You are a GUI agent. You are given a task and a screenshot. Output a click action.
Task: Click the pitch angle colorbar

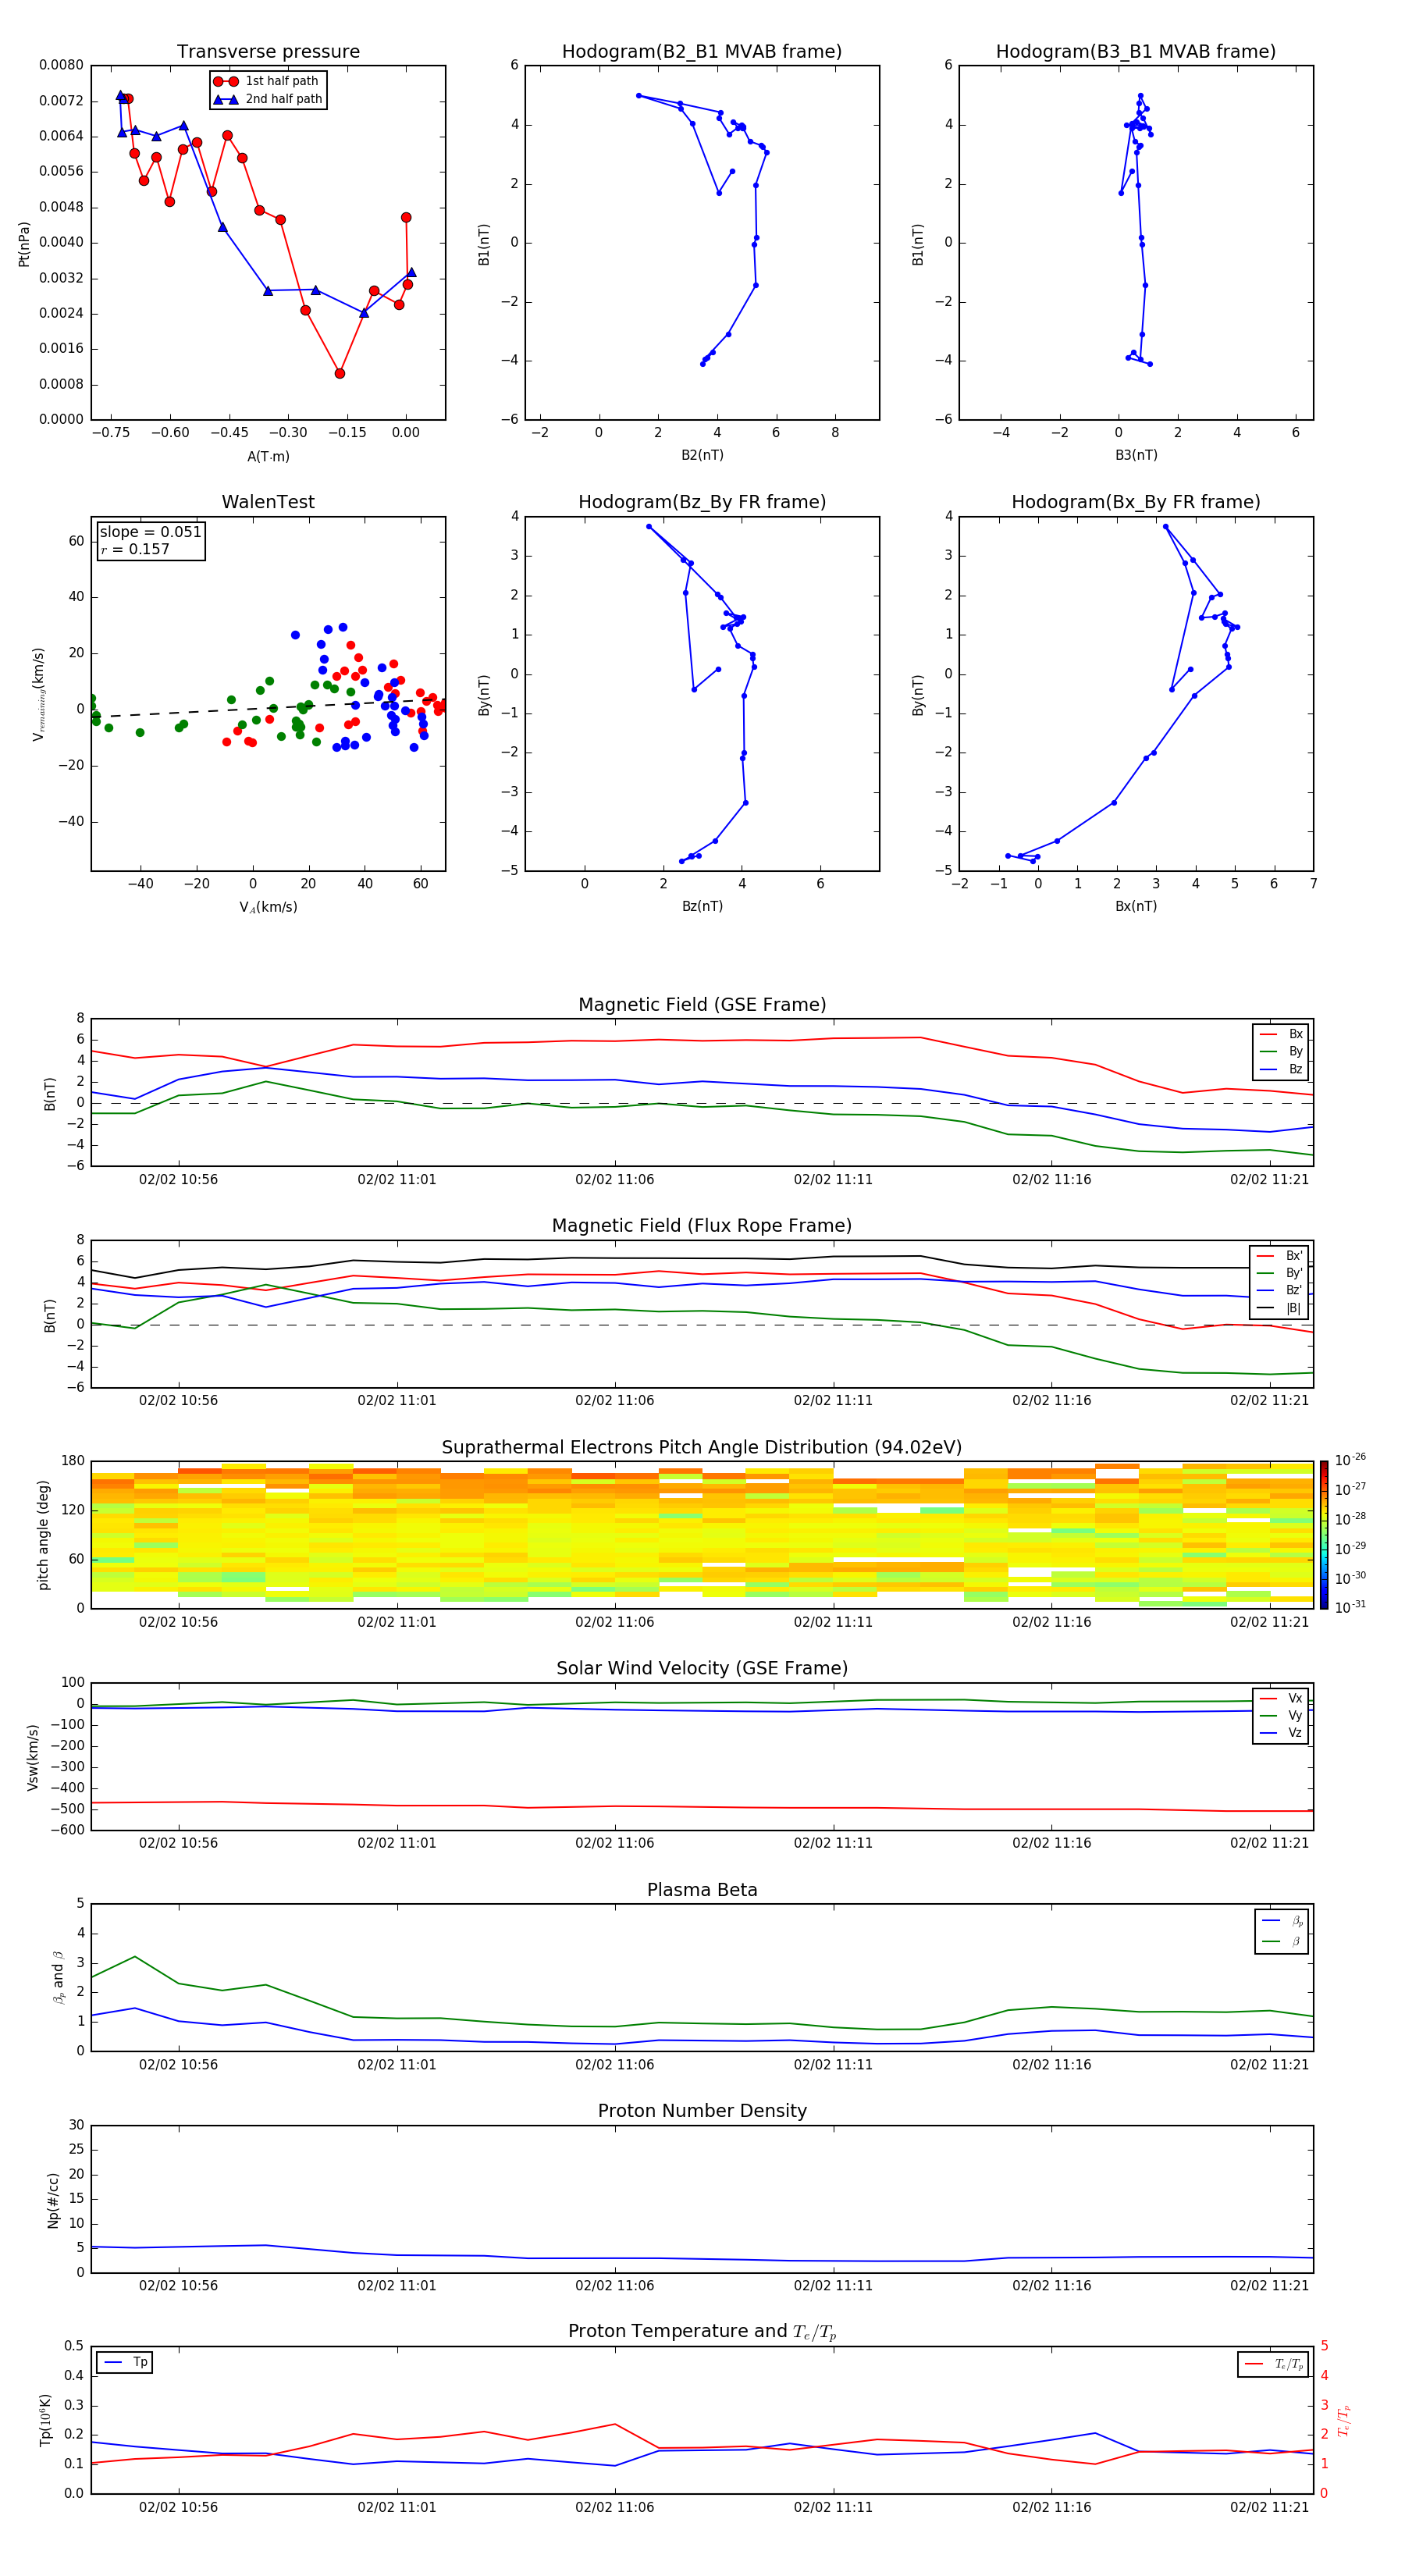[1324, 1535]
